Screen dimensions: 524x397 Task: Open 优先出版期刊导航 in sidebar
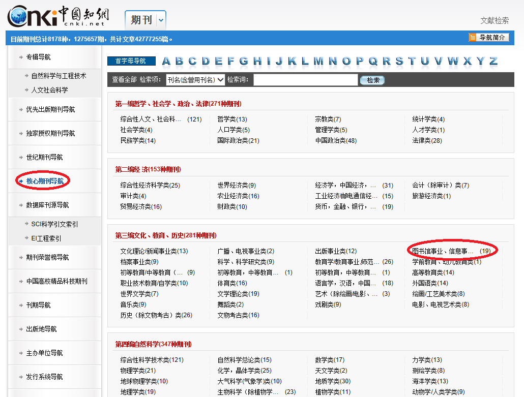[x=50, y=109]
